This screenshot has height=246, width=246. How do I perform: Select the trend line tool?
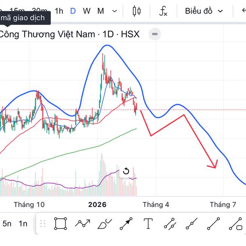pyautogui.click(x=214, y=223)
